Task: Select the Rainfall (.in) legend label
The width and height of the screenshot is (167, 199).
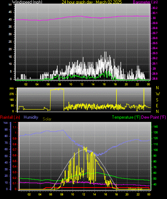Action: point(10,117)
